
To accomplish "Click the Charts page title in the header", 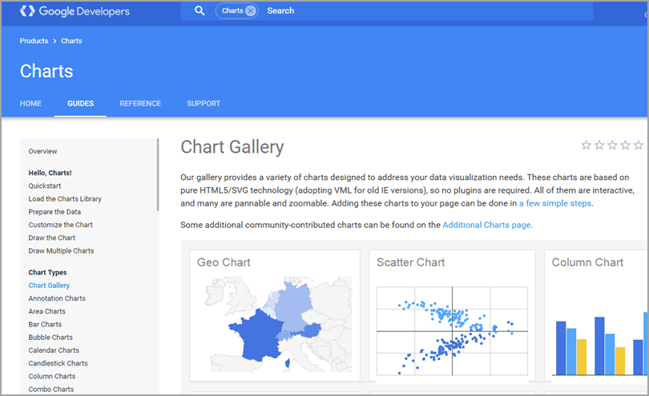I will [46, 71].
